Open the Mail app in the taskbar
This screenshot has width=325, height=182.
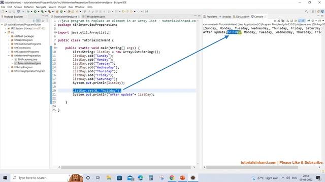131,177
